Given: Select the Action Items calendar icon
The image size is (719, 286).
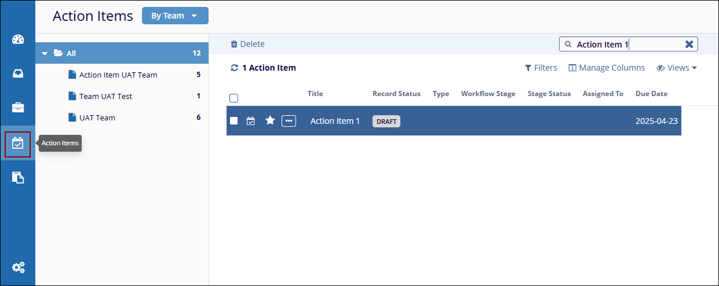Looking at the screenshot, I should (x=17, y=144).
